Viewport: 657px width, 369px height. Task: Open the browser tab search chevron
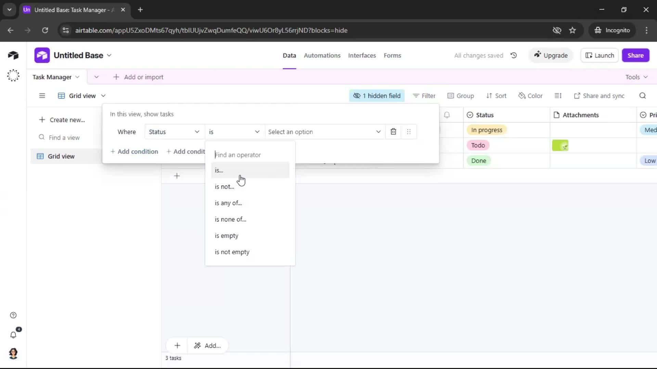(10, 10)
